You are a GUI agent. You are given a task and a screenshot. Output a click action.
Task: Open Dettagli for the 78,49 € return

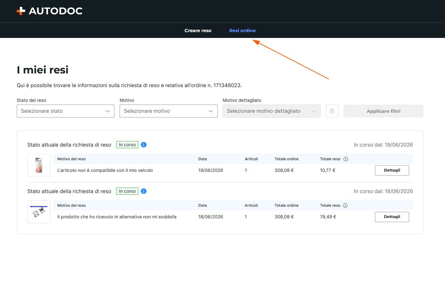(392, 217)
